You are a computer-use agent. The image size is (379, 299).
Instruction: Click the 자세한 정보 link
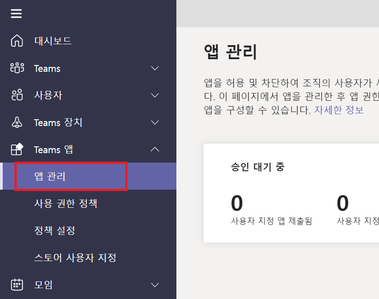tap(339, 110)
